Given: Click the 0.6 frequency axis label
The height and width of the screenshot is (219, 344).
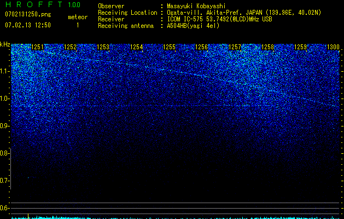Looking at the screenshot, I should [5, 208].
